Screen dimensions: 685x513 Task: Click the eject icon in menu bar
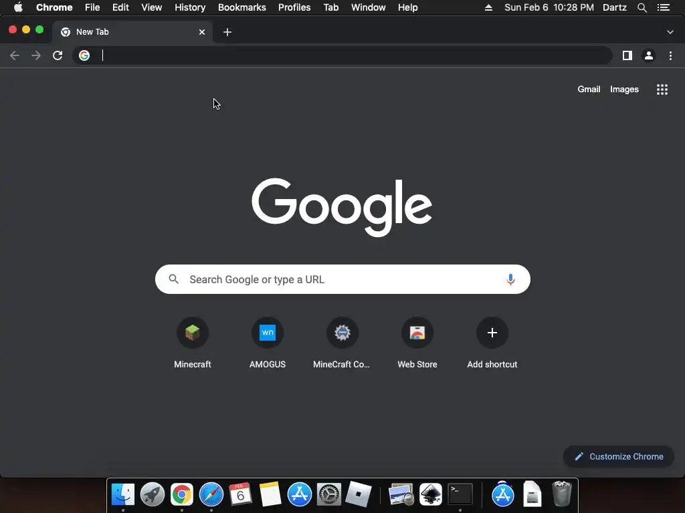point(488,7)
